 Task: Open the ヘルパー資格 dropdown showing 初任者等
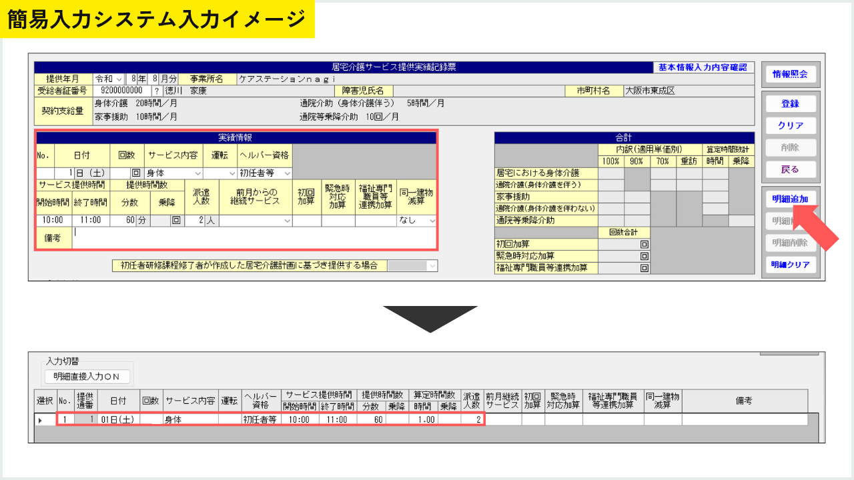click(265, 173)
